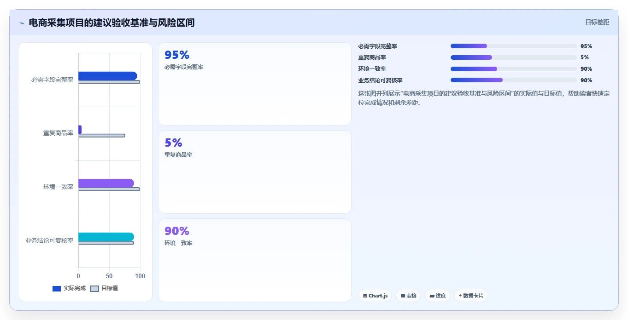Image resolution: width=628 pixels, height=320 pixels.
Task: Click the 数据卡片 tag chip
Action: [471, 296]
